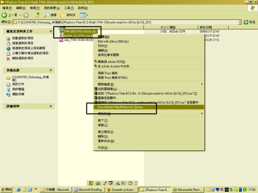Expand the 傳送到 submenu

[149, 114]
